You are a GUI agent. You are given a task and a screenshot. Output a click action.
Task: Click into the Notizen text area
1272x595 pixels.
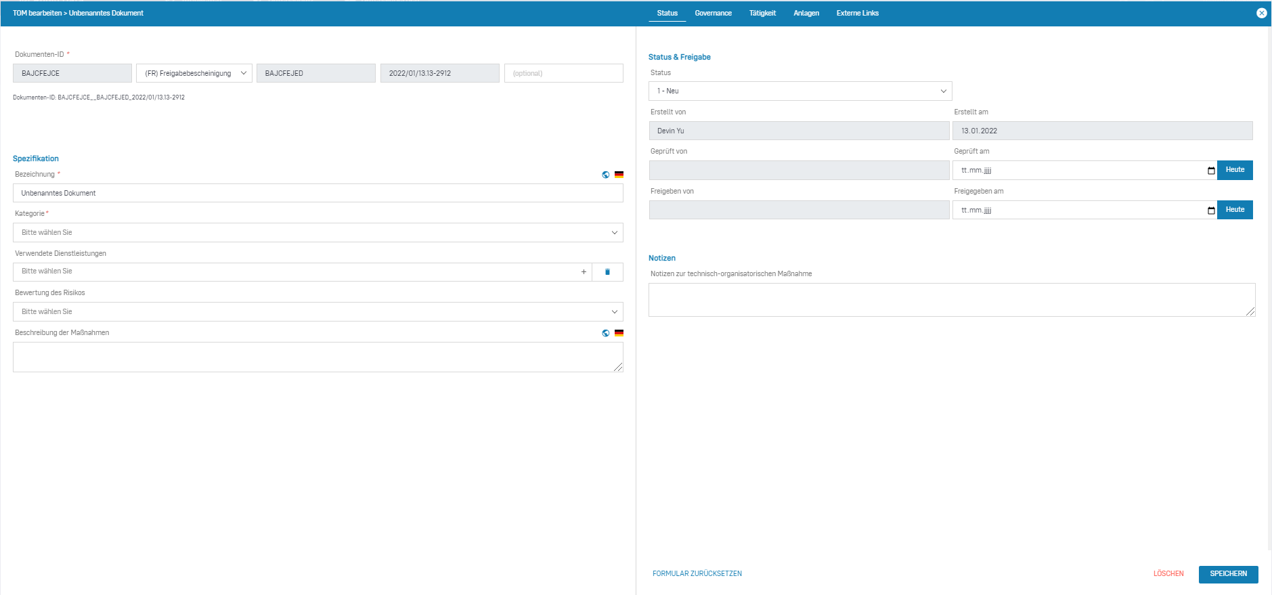[x=950, y=300]
